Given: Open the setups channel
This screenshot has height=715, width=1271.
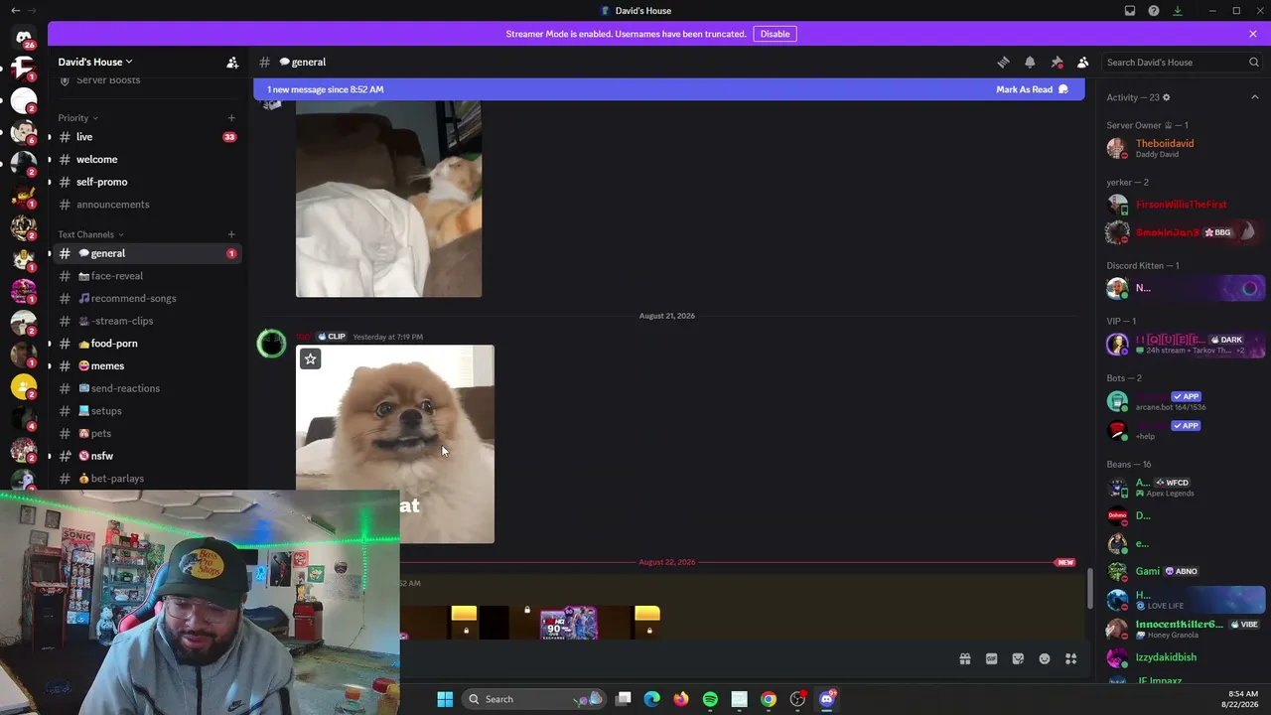Looking at the screenshot, I should (147, 411).
